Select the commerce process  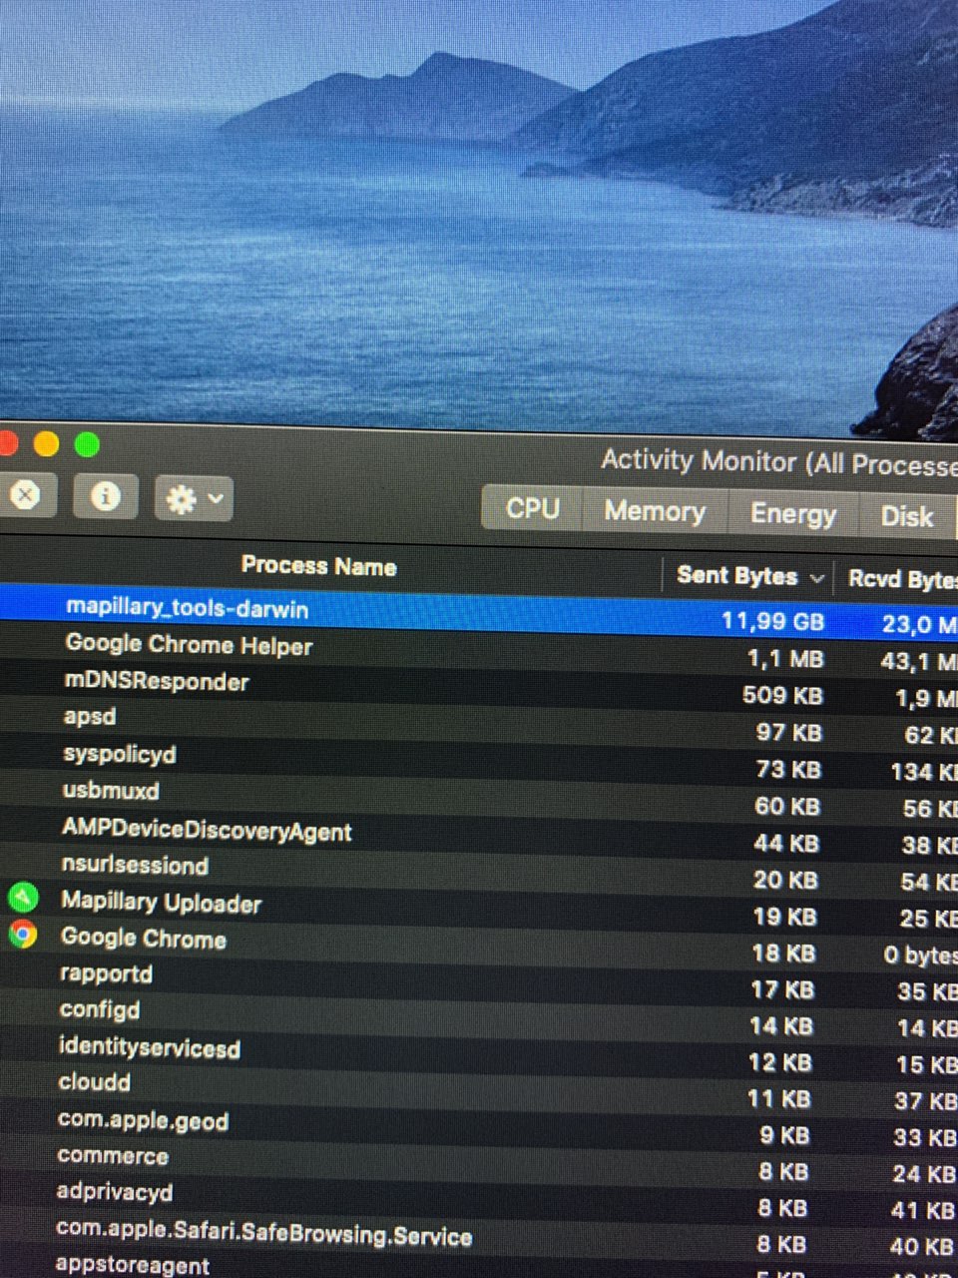(x=113, y=1155)
